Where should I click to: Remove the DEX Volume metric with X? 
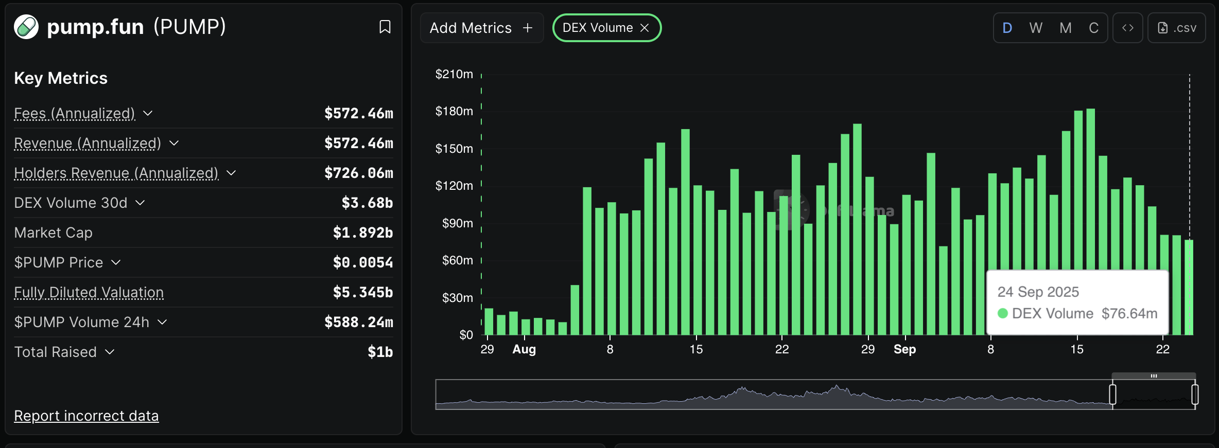click(x=645, y=28)
